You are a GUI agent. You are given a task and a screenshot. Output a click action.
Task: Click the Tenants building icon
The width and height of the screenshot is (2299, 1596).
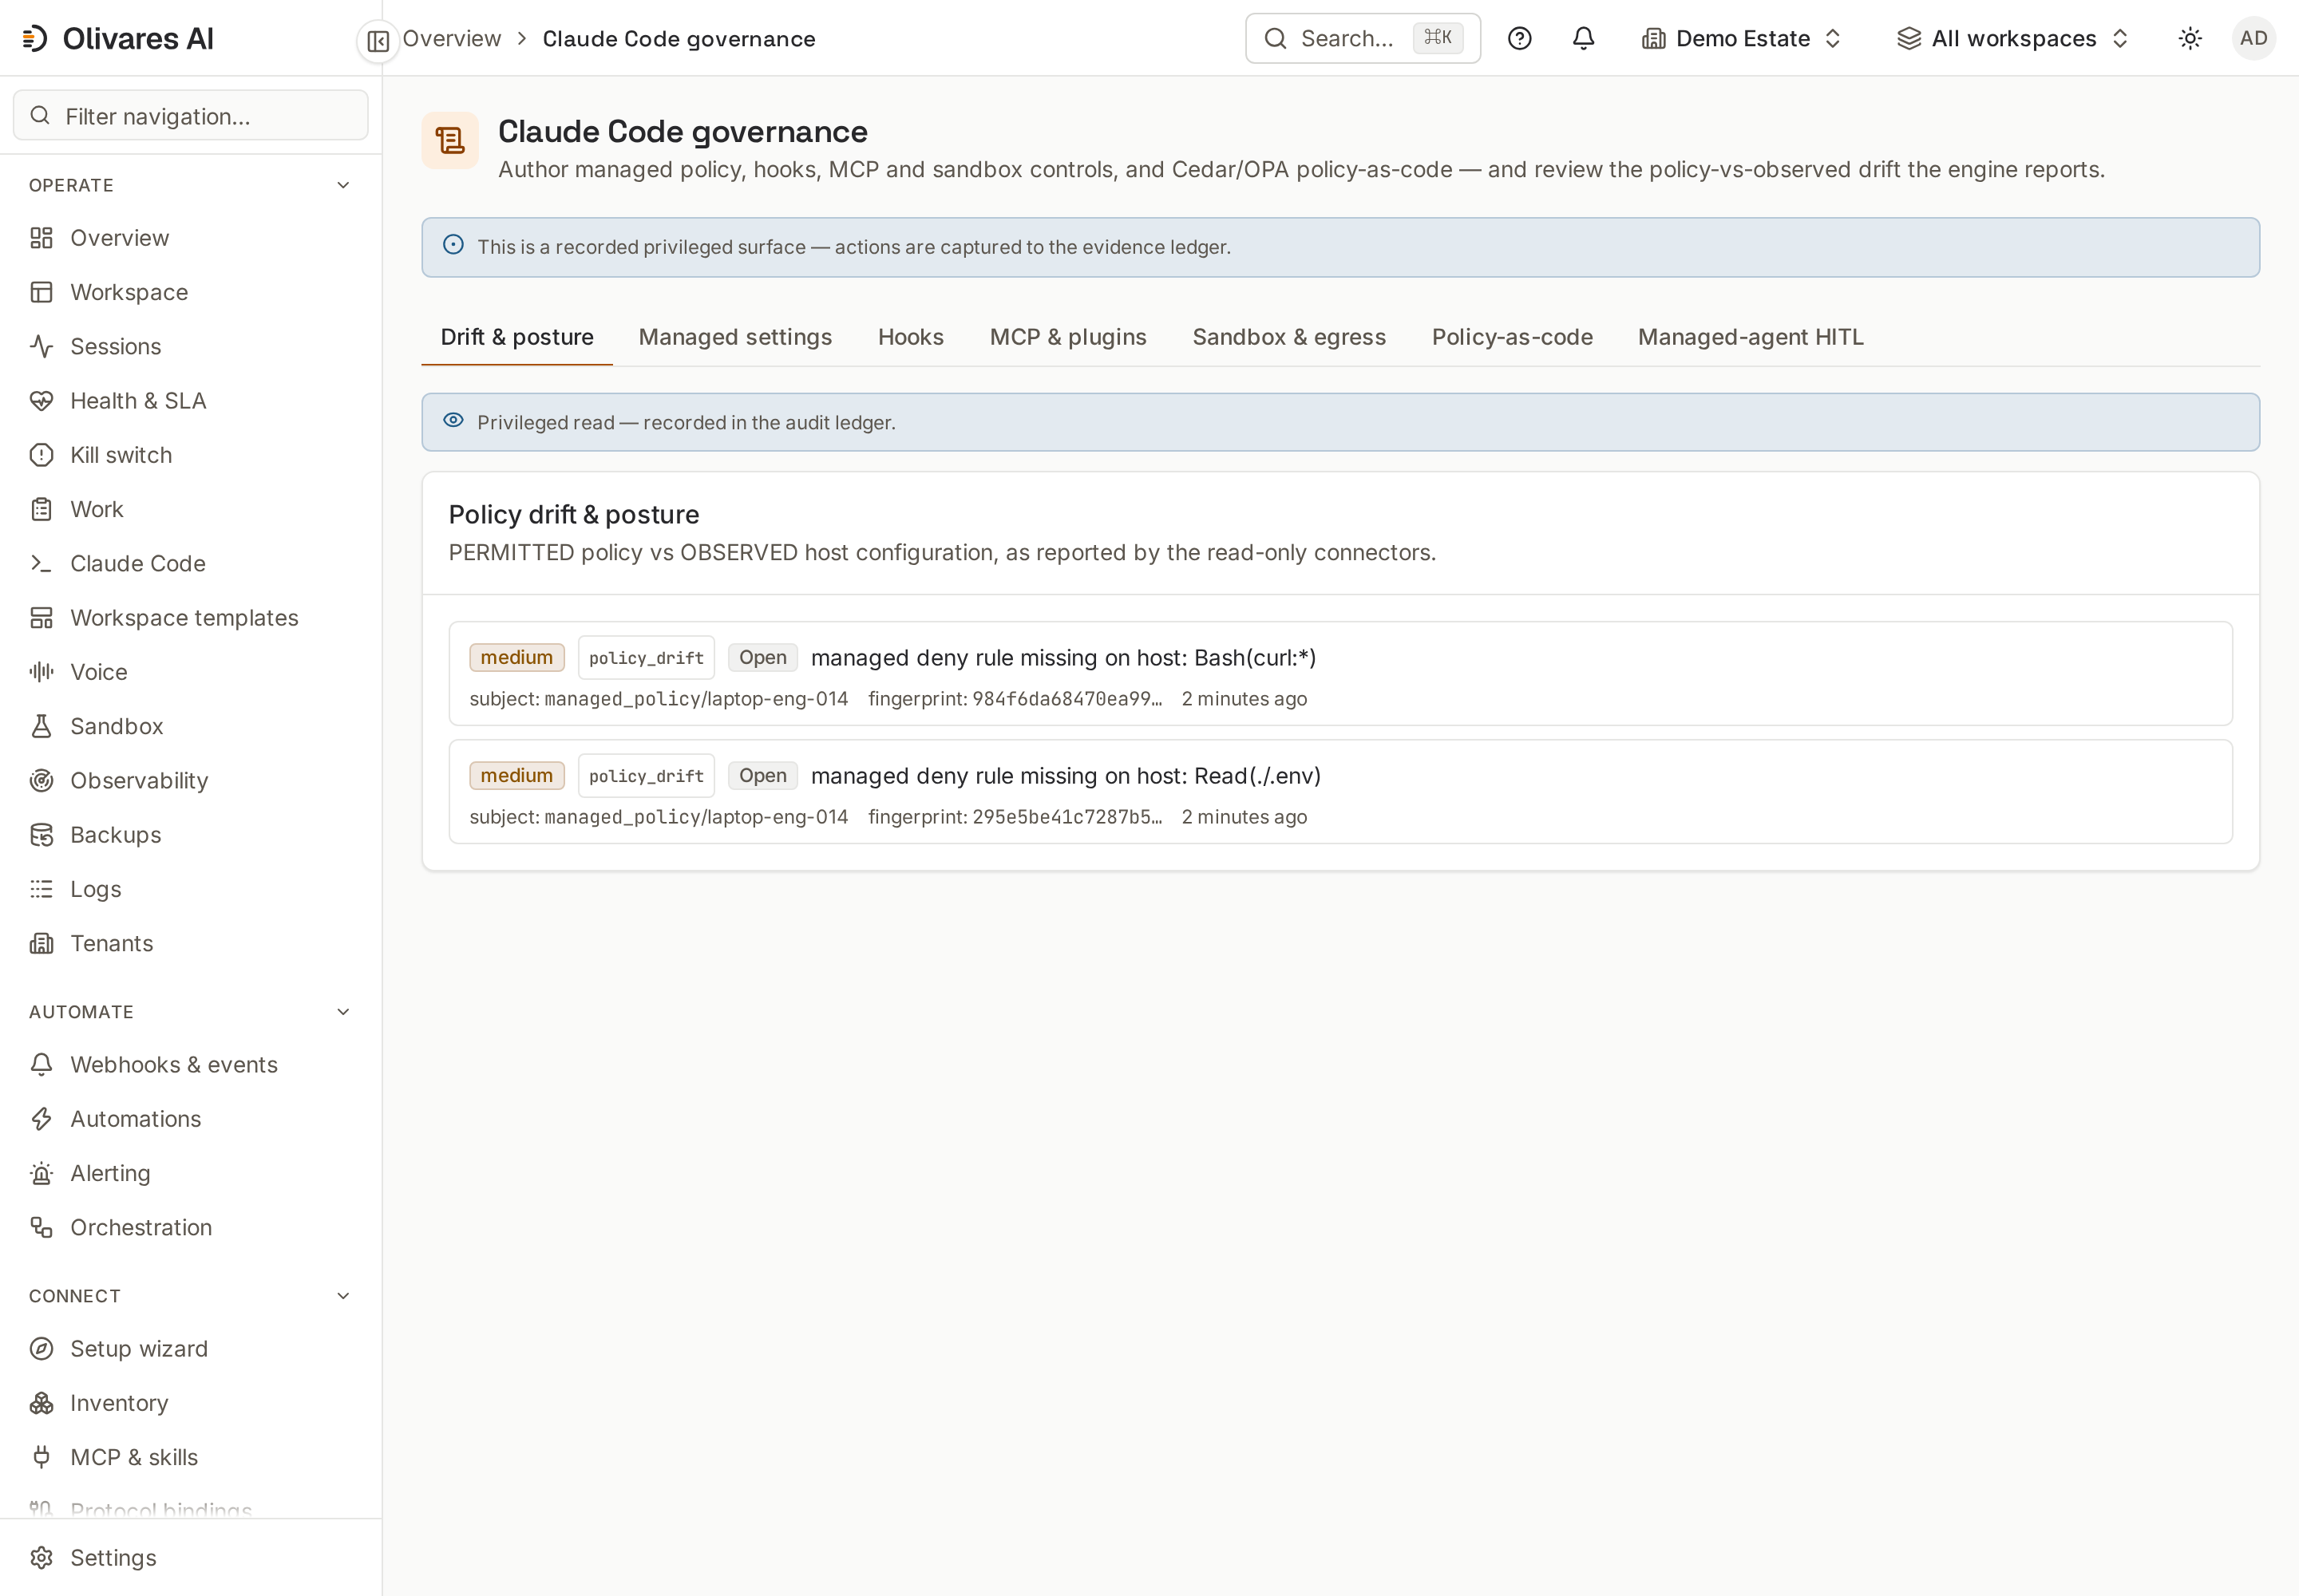(x=41, y=943)
